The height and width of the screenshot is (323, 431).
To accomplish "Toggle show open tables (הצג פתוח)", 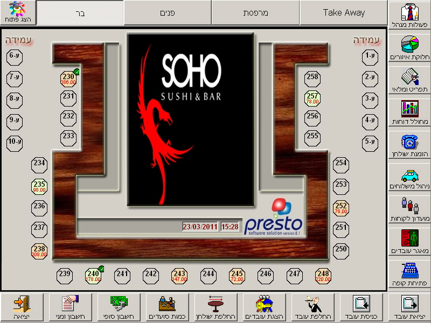I will (18, 12).
